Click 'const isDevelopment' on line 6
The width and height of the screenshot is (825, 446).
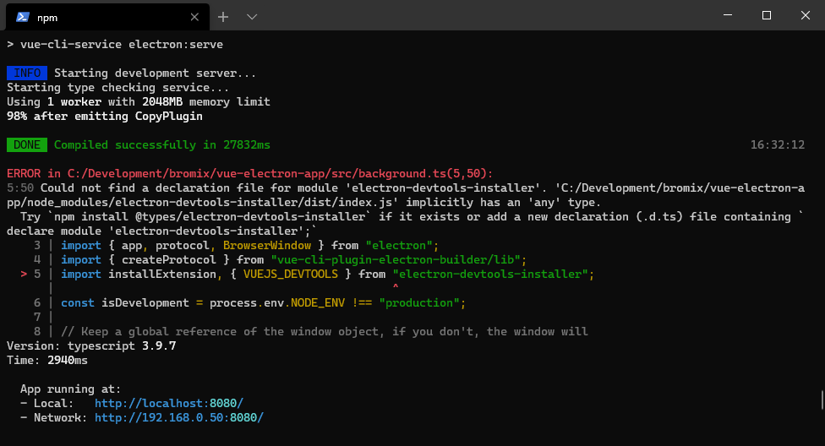click(x=125, y=303)
